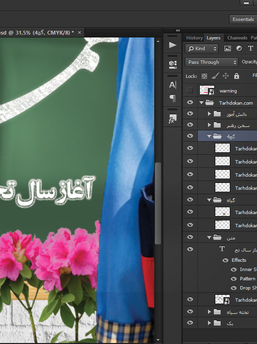Hide the گیاه group
This screenshot has height=344, width=257.
pyautogui.click(x=190, y=199)
